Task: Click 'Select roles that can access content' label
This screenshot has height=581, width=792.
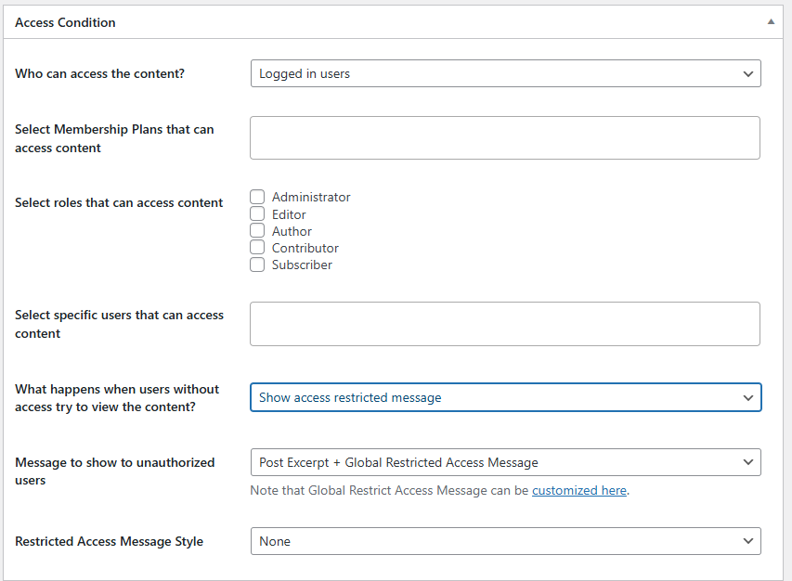Action: [x=119, y=202]
